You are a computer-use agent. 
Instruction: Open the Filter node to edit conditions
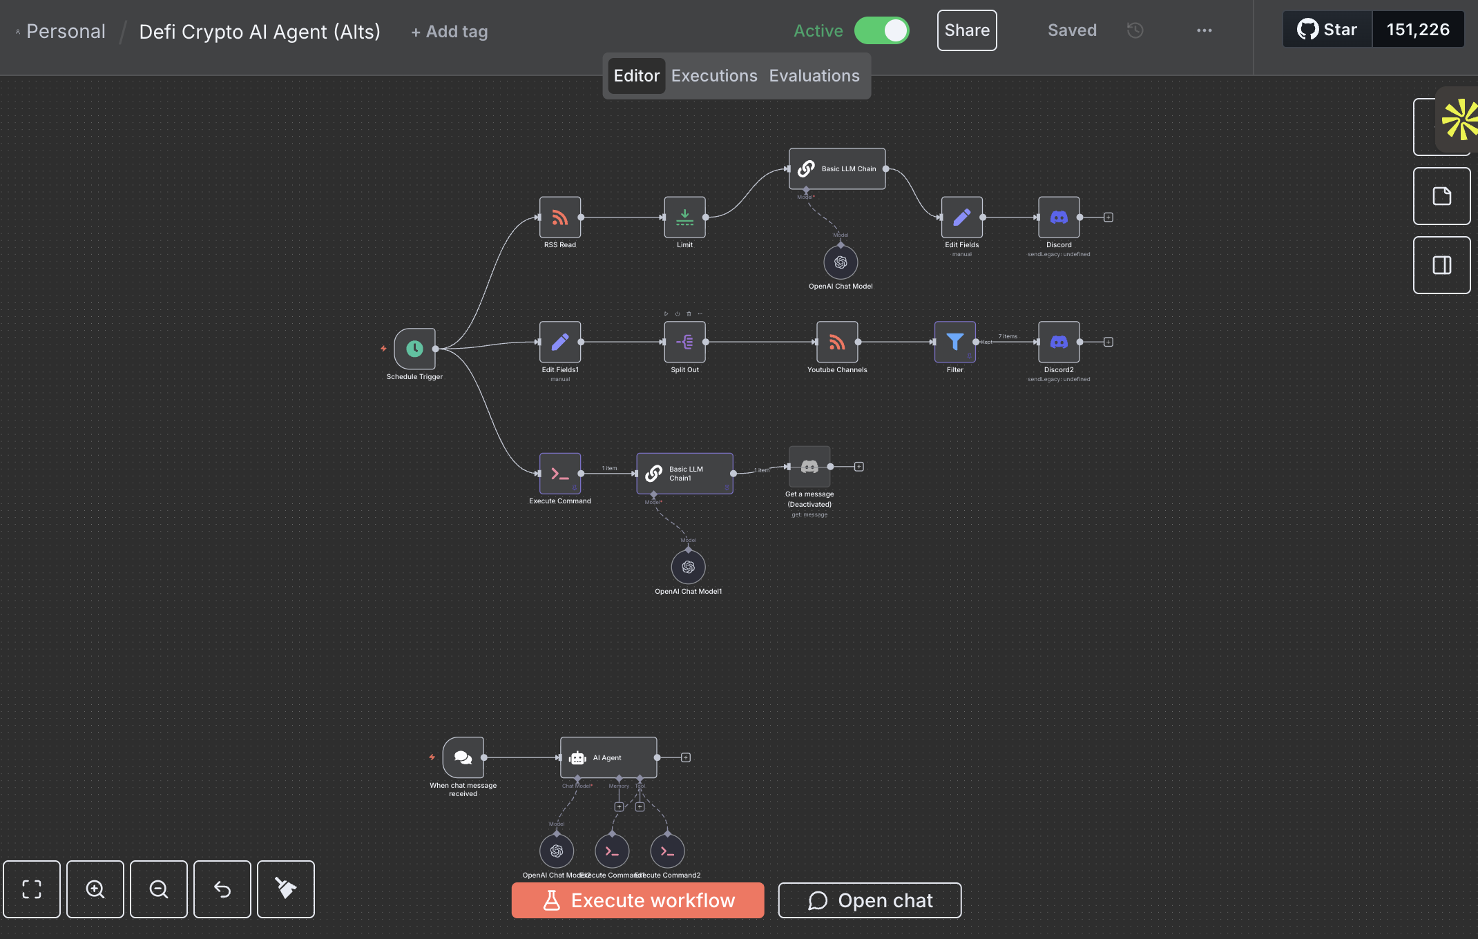[x=954, y=342]
